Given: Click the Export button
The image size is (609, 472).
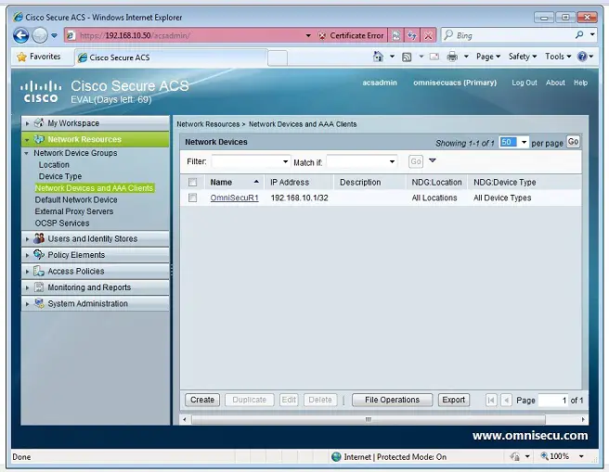Looking at the screenshot, I should click(x=454, y=400).
